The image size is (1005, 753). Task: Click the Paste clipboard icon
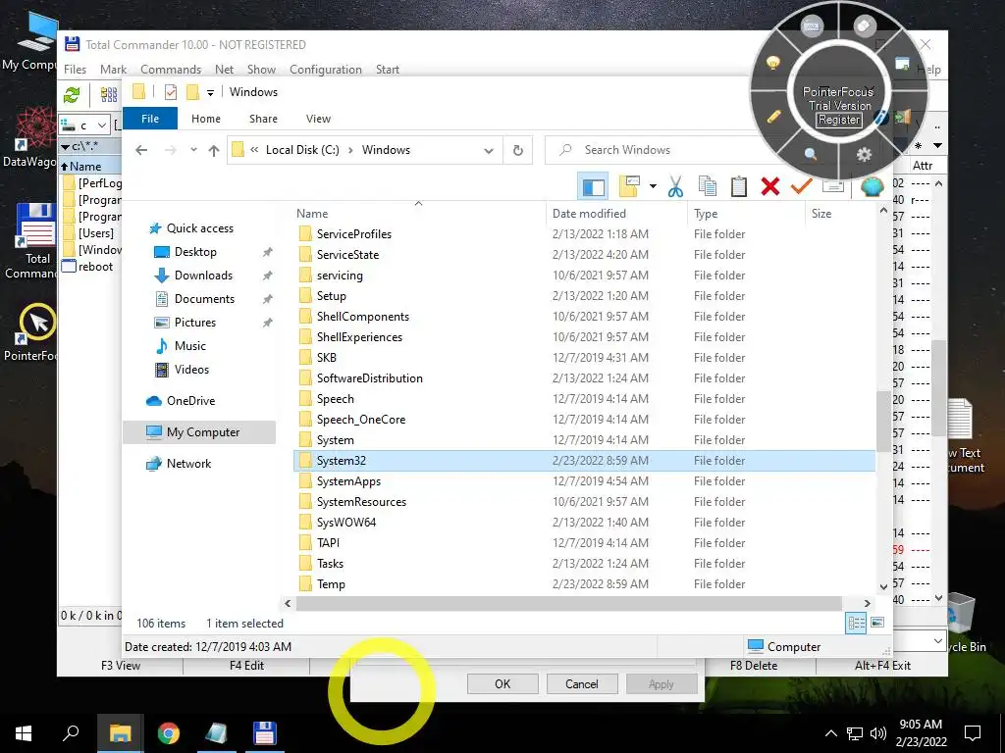(738, 186)
